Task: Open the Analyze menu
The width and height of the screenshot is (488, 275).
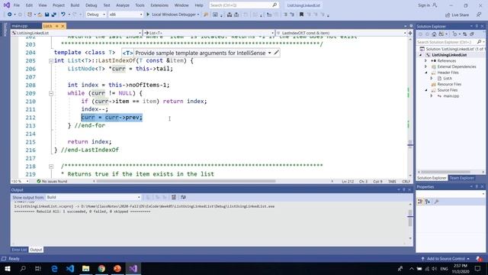Action: [123, 5]
